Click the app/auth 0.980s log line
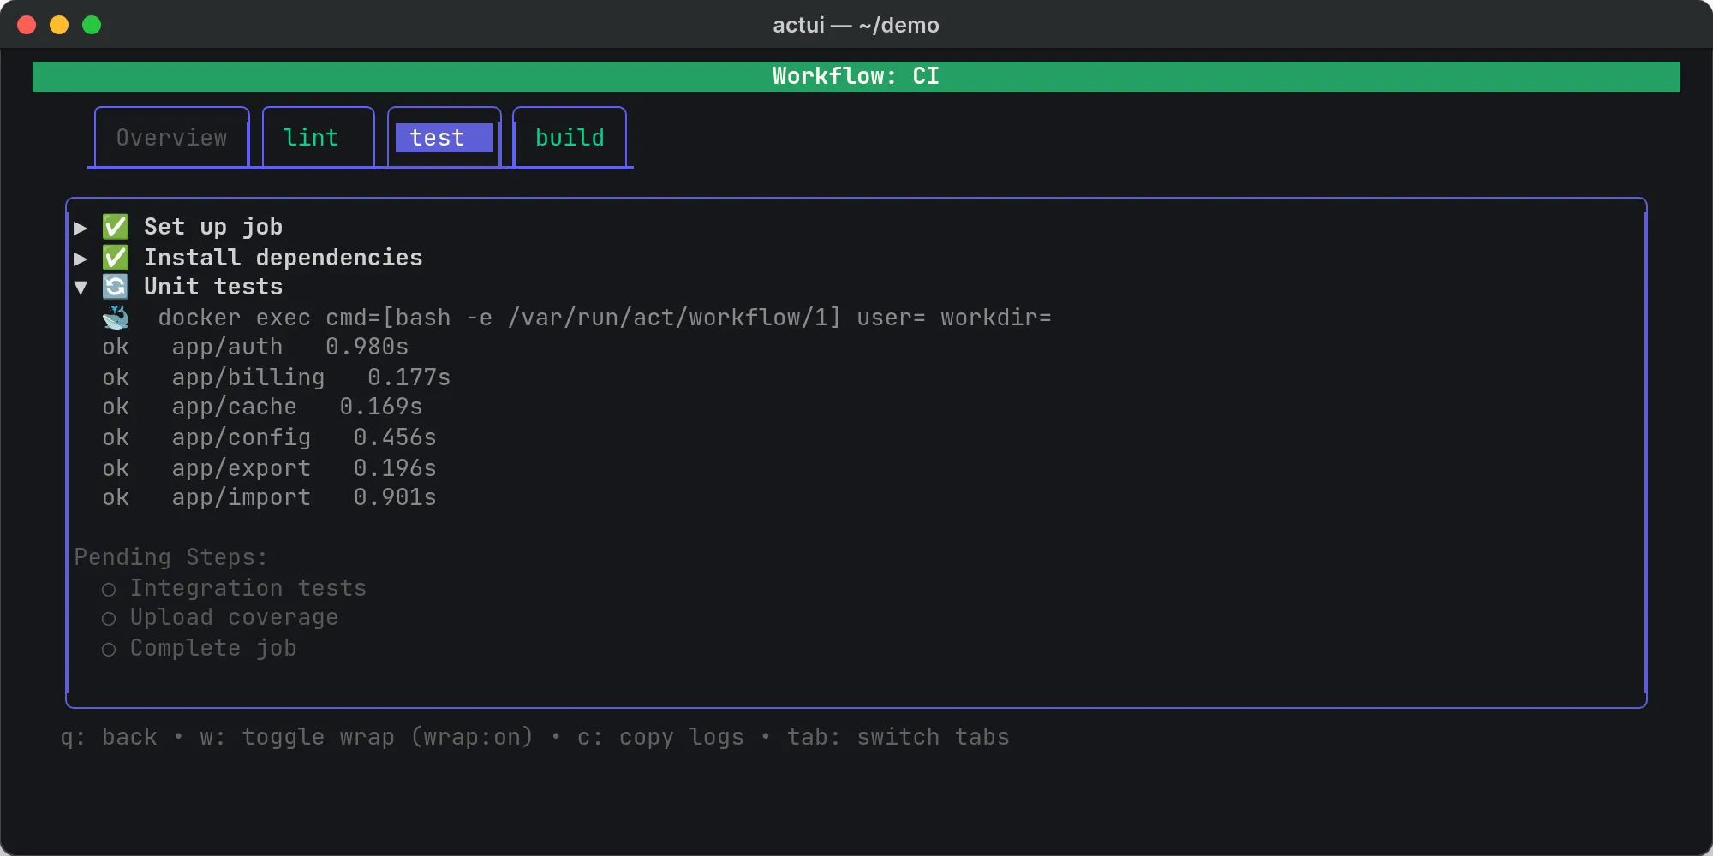1713x856 pixels. (256, 347)
